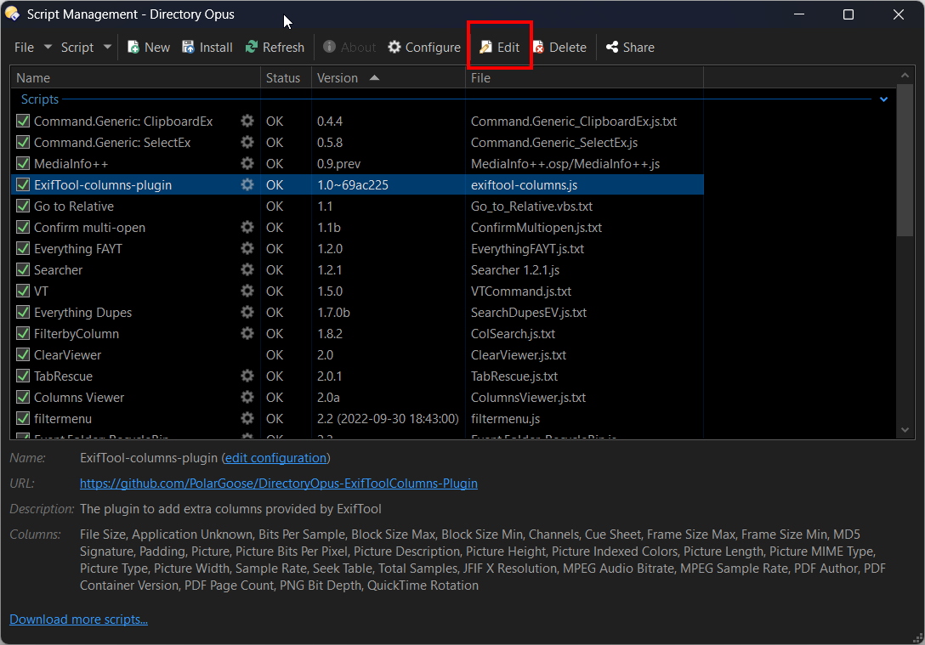The width and height of the screenshot is (925, 645).
Task: Open the Script menu
Action: (77, 48)
